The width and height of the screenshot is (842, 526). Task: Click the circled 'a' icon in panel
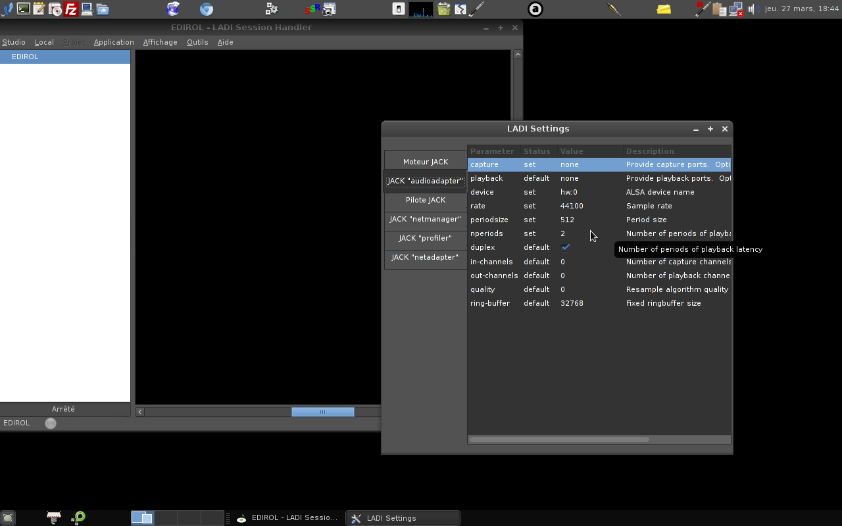point(535,9)
